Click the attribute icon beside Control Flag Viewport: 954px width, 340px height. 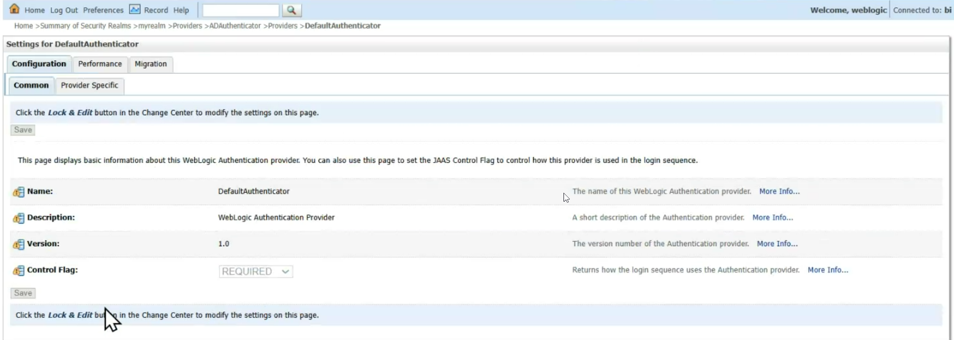click(x=18, y=271)
